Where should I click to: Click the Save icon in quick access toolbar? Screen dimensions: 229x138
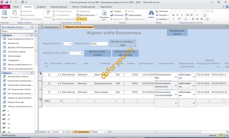tap(7, 2)
